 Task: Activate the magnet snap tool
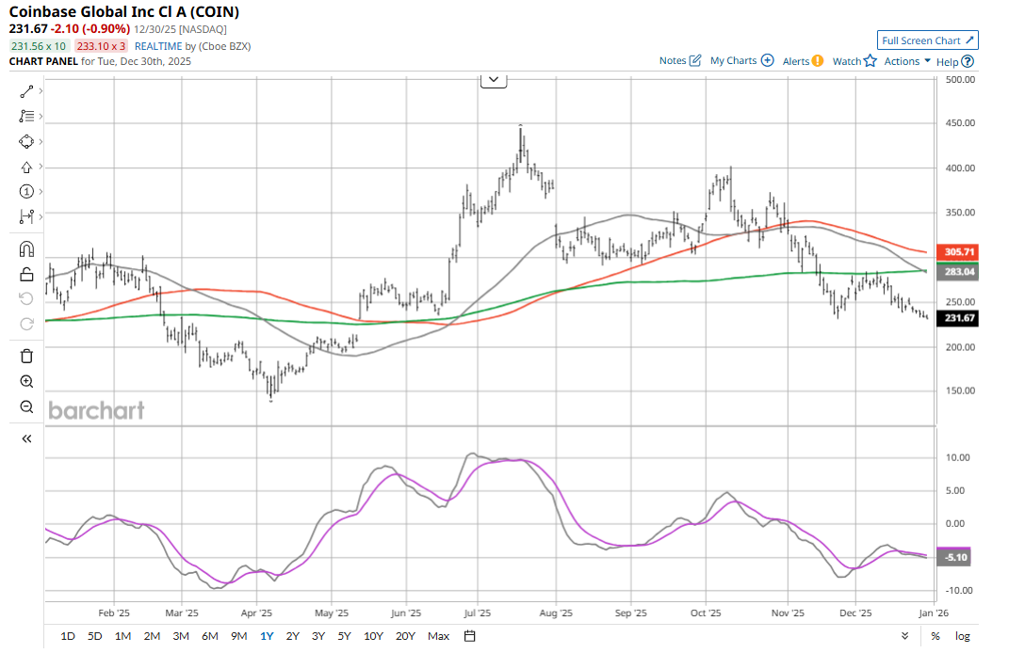[x=26, y=249]
